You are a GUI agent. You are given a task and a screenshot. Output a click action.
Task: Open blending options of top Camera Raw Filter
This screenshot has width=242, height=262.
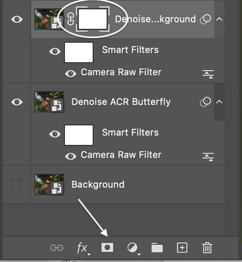208,74
